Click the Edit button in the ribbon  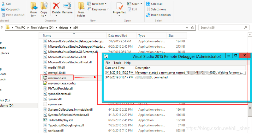click(132, 9)
